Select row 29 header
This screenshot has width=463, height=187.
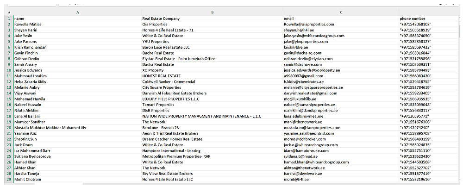pos(9,180)
